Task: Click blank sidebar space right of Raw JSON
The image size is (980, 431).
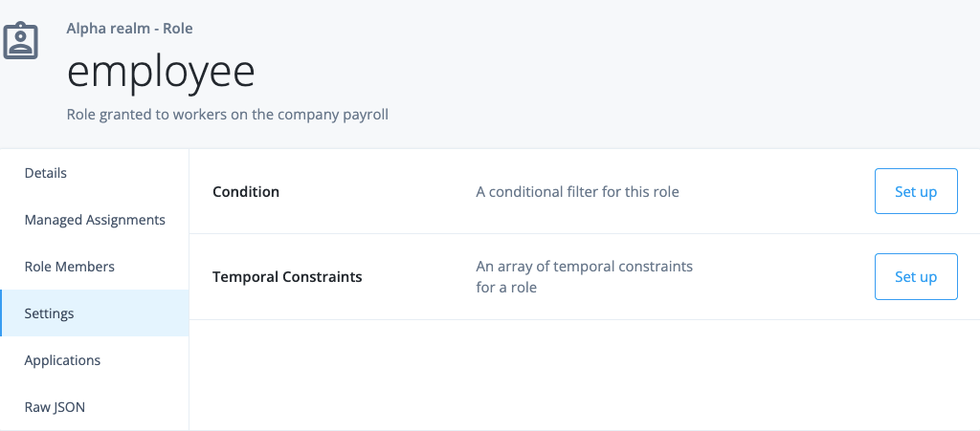Action: (x=144, y=407)
